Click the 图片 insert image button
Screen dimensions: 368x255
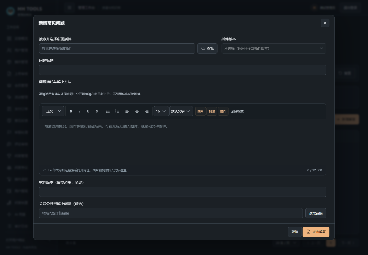(201, 111)
